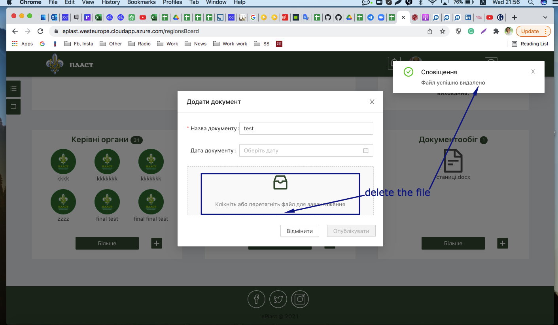The width and height of the screenshot is (558, 325).
Task: Open the Facebook footer icon
Action: coord(256,299)
